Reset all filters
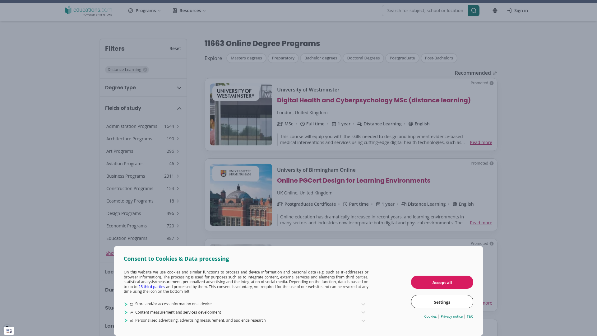Viewport: 597px width, 336px height. click(175, 49)
